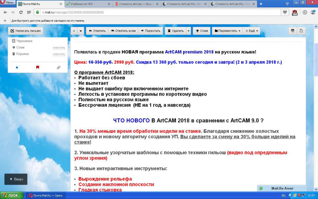
Task: Click очистить next to Спам folder
Action: [x=59, y=48]
